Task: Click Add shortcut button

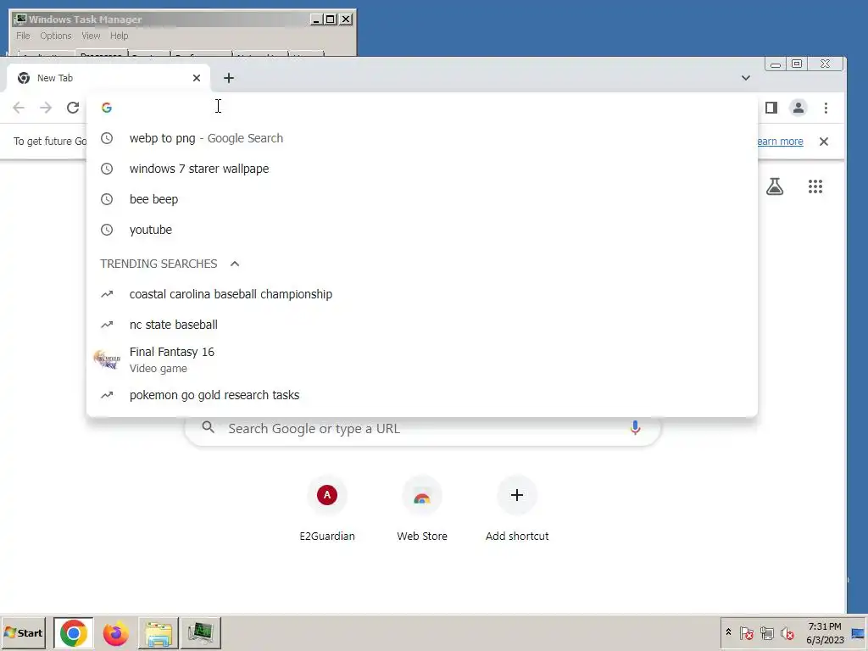Action: 516,508
